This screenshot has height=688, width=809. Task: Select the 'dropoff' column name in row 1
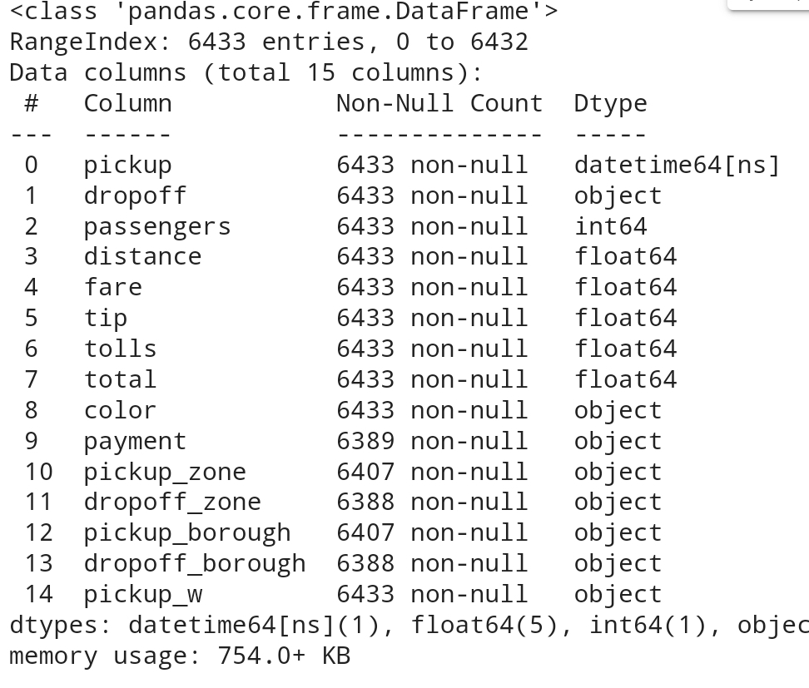[x=135, y=196]
